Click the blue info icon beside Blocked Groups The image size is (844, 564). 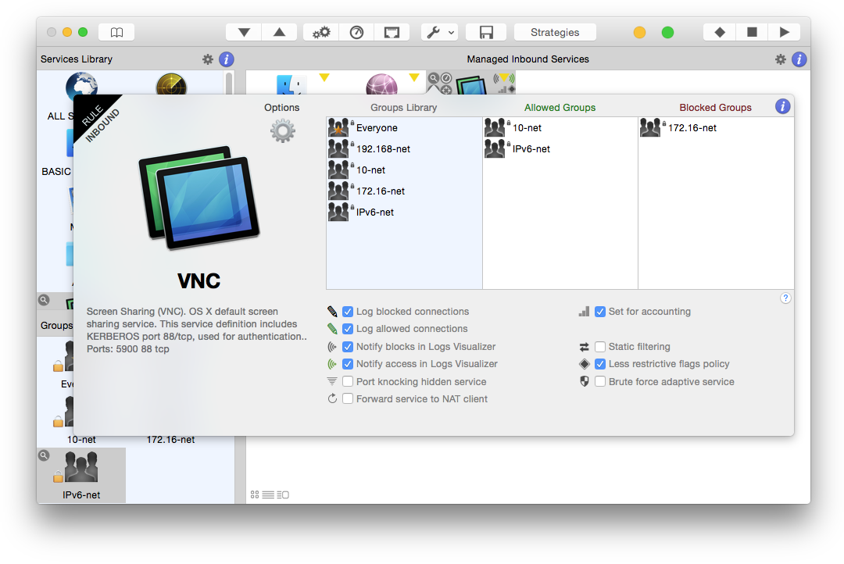tap(782, 107)
